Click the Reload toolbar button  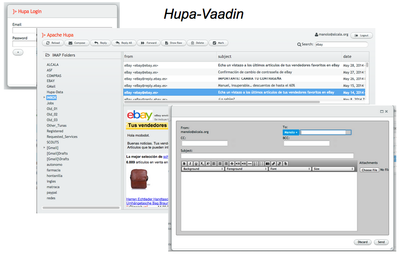pos(53,43)
